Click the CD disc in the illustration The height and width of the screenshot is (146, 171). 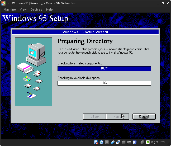(27, 79)
